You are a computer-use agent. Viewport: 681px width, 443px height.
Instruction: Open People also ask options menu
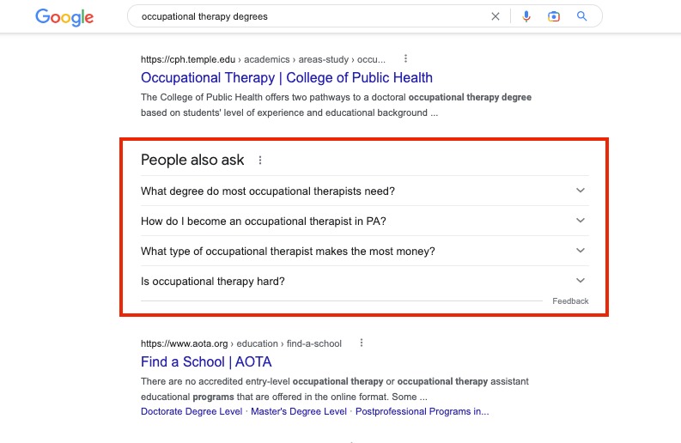(260, 161)
